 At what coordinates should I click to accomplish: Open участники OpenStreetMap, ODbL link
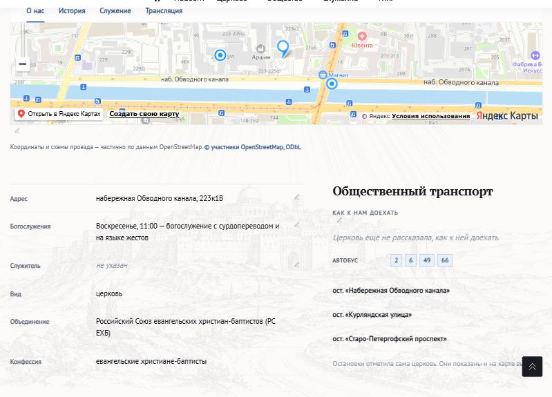(x=252, y=147)
